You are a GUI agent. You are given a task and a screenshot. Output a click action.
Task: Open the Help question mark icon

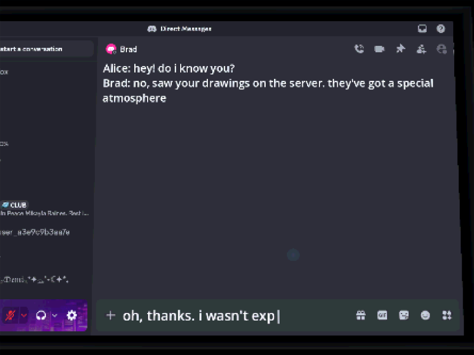click(x=441, y=29)
